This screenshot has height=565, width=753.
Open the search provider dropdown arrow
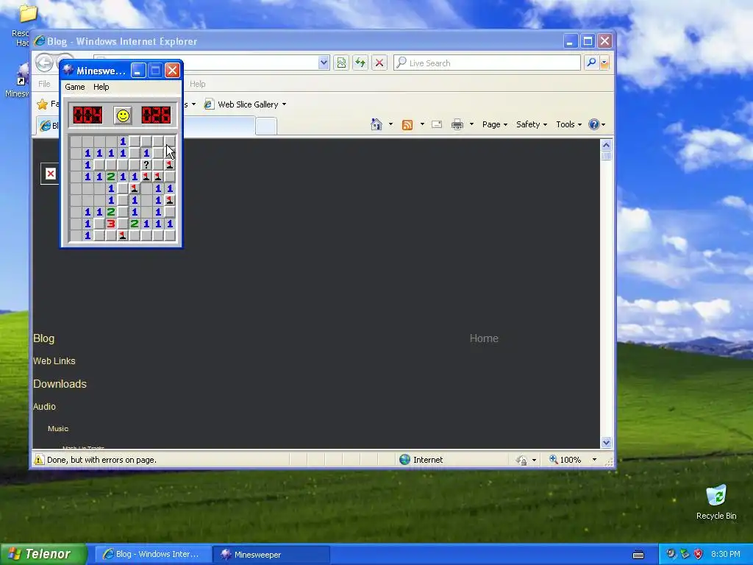point(604,63)
